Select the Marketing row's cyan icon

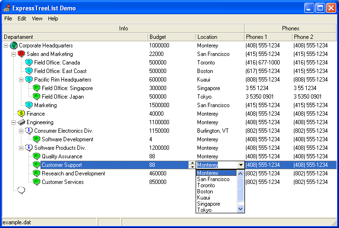(29, 105)
